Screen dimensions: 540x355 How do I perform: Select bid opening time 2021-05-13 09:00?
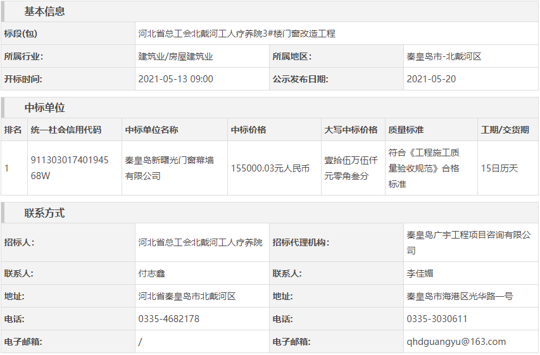[175, 79]
